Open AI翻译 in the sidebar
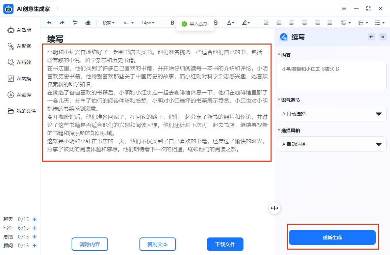Image resolution: width=390 pixels, height=255 pixels. click(21, 94)
